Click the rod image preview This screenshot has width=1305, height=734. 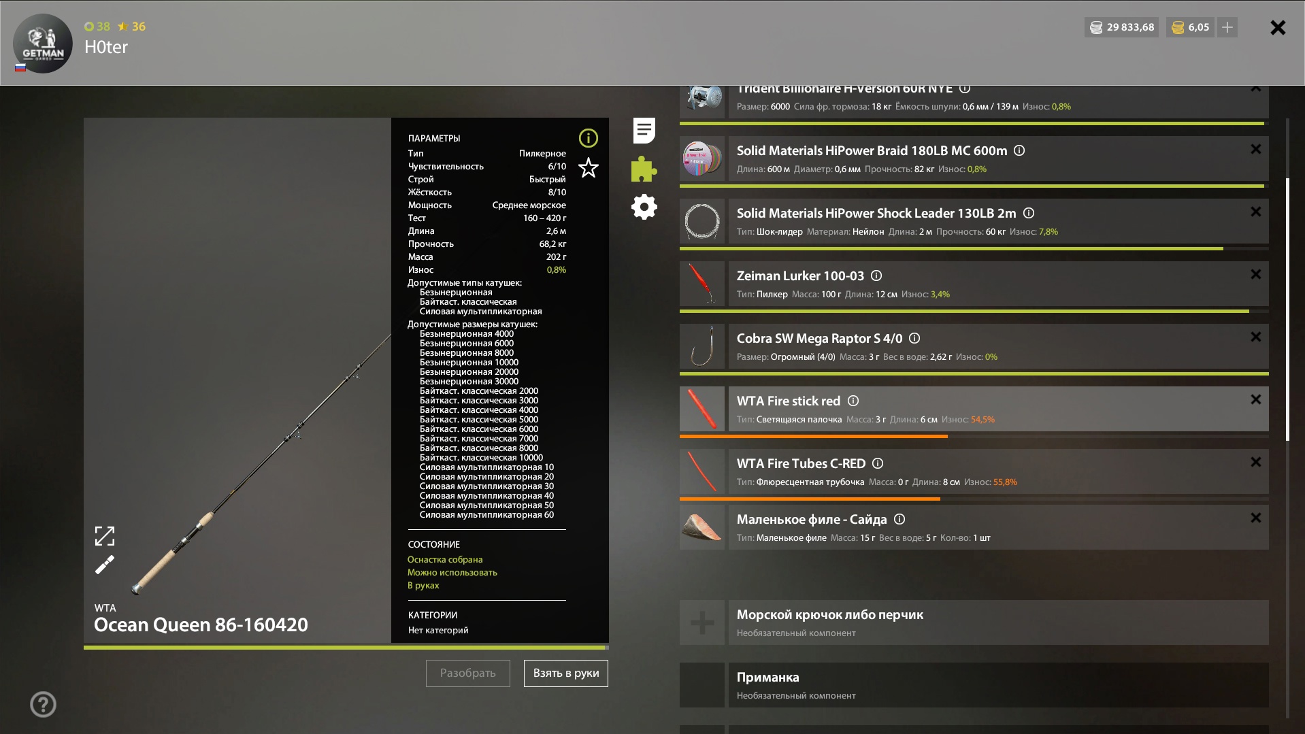click(x=237, y=381)
